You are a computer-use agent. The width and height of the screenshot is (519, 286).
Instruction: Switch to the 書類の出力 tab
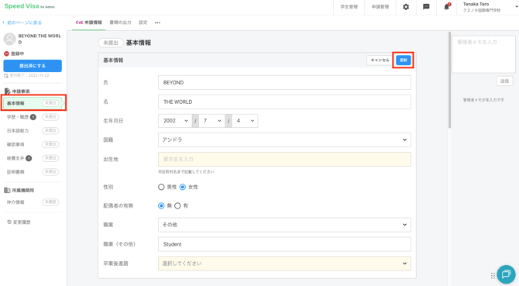tap(121, 22)
